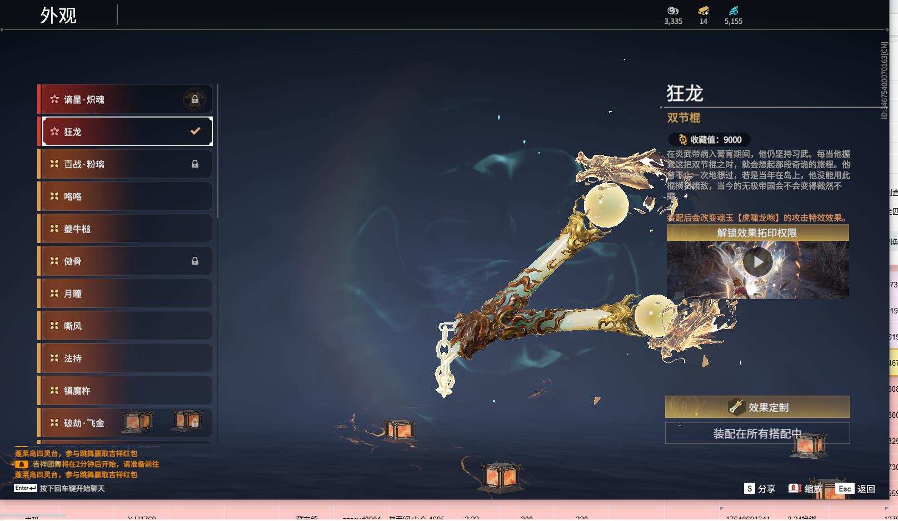Click the lock icon on 傲骨 entry

click(x=196, y=261)
